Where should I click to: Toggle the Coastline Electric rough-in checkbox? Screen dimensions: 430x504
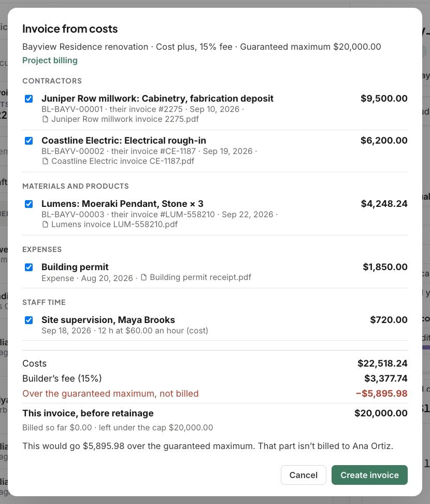[29, 141]
